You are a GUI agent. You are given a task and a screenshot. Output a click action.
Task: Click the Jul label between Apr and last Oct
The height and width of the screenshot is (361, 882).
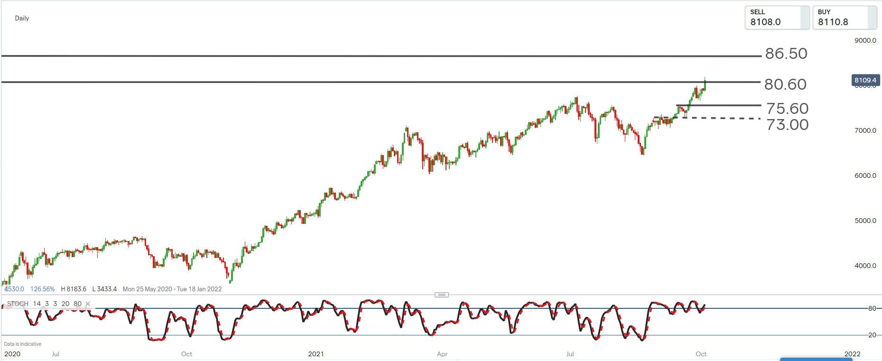click(x=570, y=354)
